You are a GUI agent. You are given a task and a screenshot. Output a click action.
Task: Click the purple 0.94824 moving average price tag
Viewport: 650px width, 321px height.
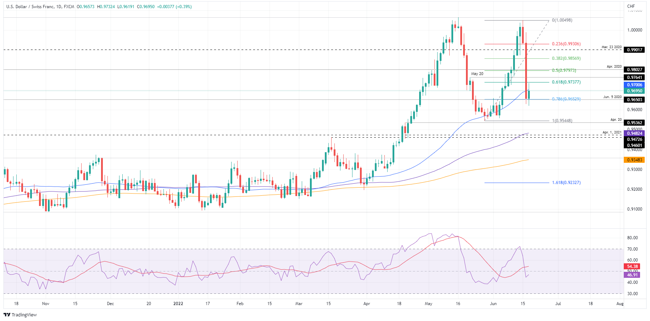634,133
